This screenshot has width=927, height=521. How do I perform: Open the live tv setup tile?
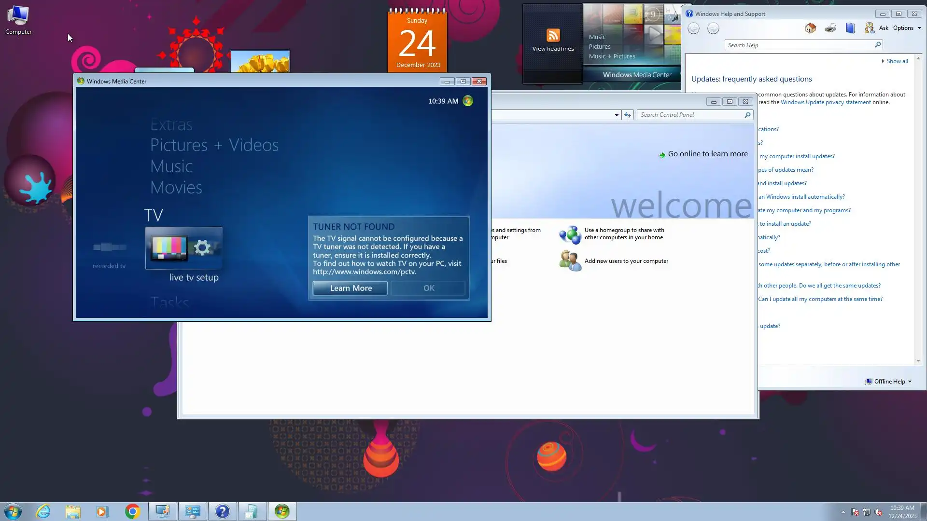[x=184, y=248]
